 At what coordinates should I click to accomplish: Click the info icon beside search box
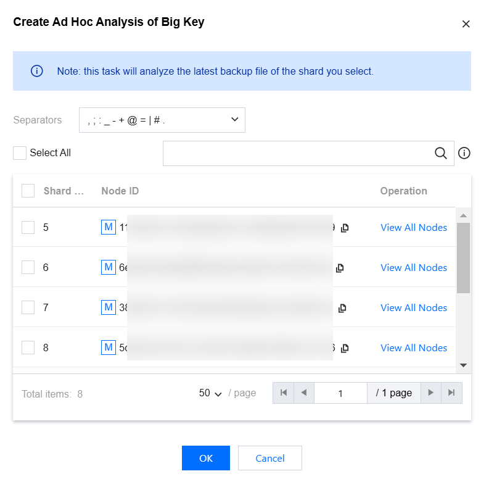click(464, 154)
